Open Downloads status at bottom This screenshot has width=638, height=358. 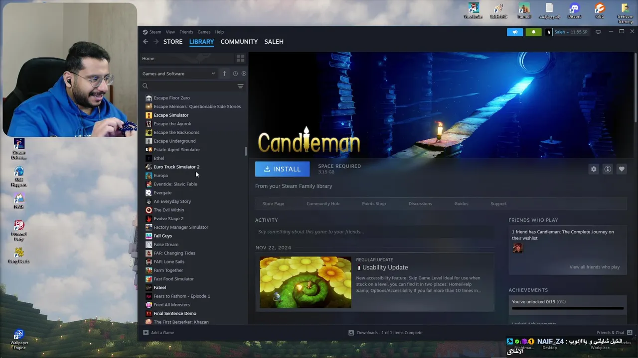click(x=385, y=333)
